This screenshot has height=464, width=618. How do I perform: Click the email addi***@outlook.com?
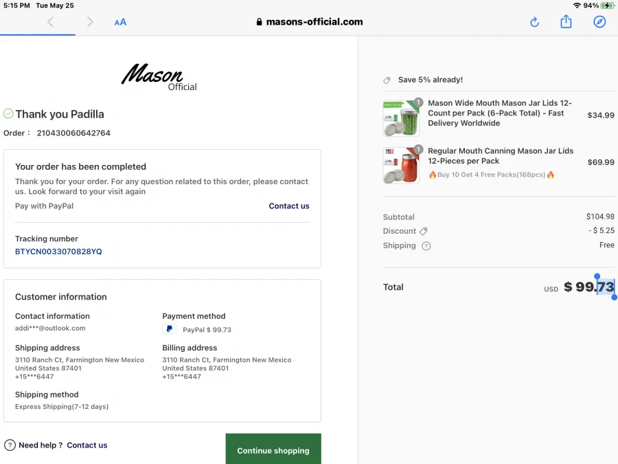(50, 329)
